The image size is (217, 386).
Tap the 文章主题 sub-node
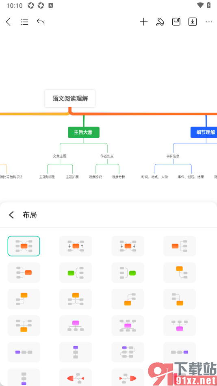[x=60, y=156]
